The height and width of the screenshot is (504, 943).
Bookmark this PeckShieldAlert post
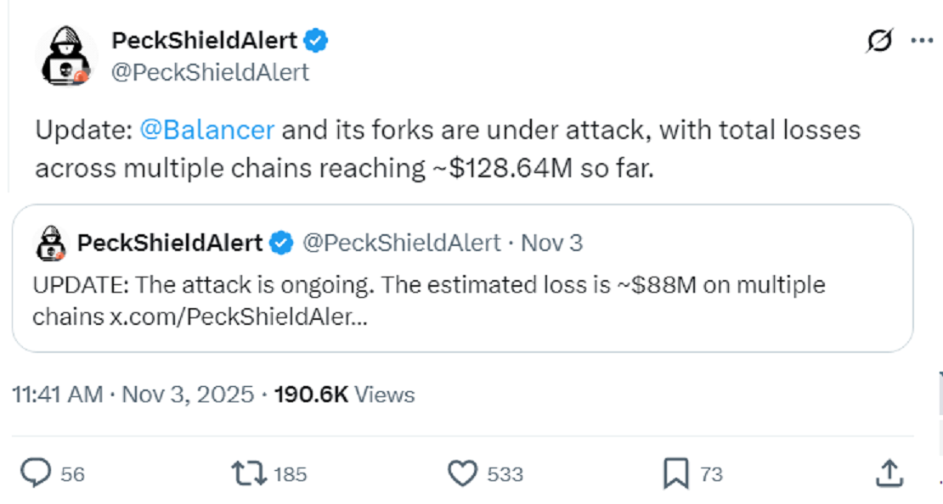(675, 473)
